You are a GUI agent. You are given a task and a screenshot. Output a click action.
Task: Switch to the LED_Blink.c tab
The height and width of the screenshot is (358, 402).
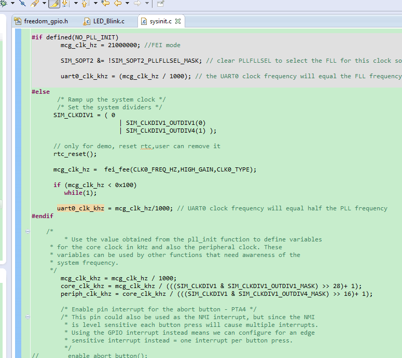tap(104, 21)
